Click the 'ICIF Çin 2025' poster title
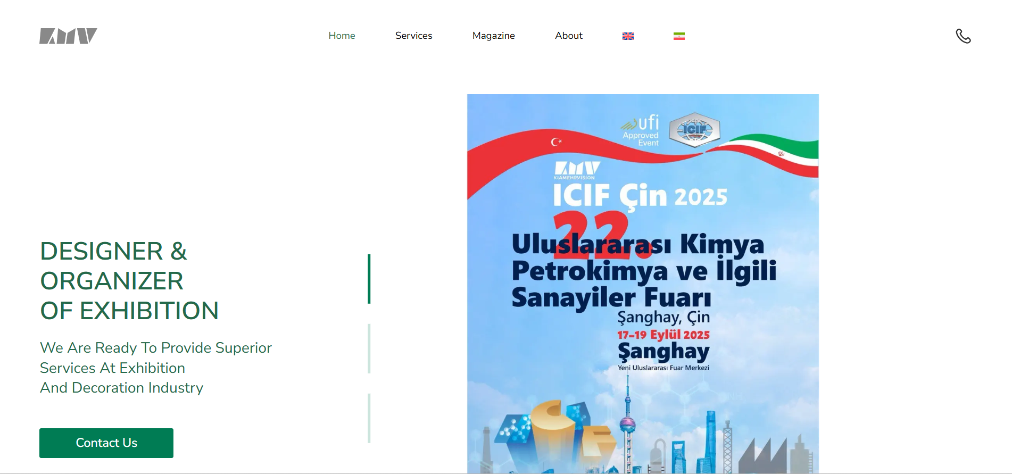Viewport: 1012px width, 474px height. coord(640,196)
